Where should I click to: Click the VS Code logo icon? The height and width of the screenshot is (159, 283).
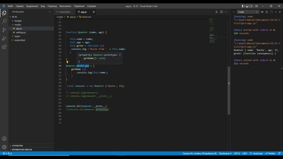click(4, 6)
